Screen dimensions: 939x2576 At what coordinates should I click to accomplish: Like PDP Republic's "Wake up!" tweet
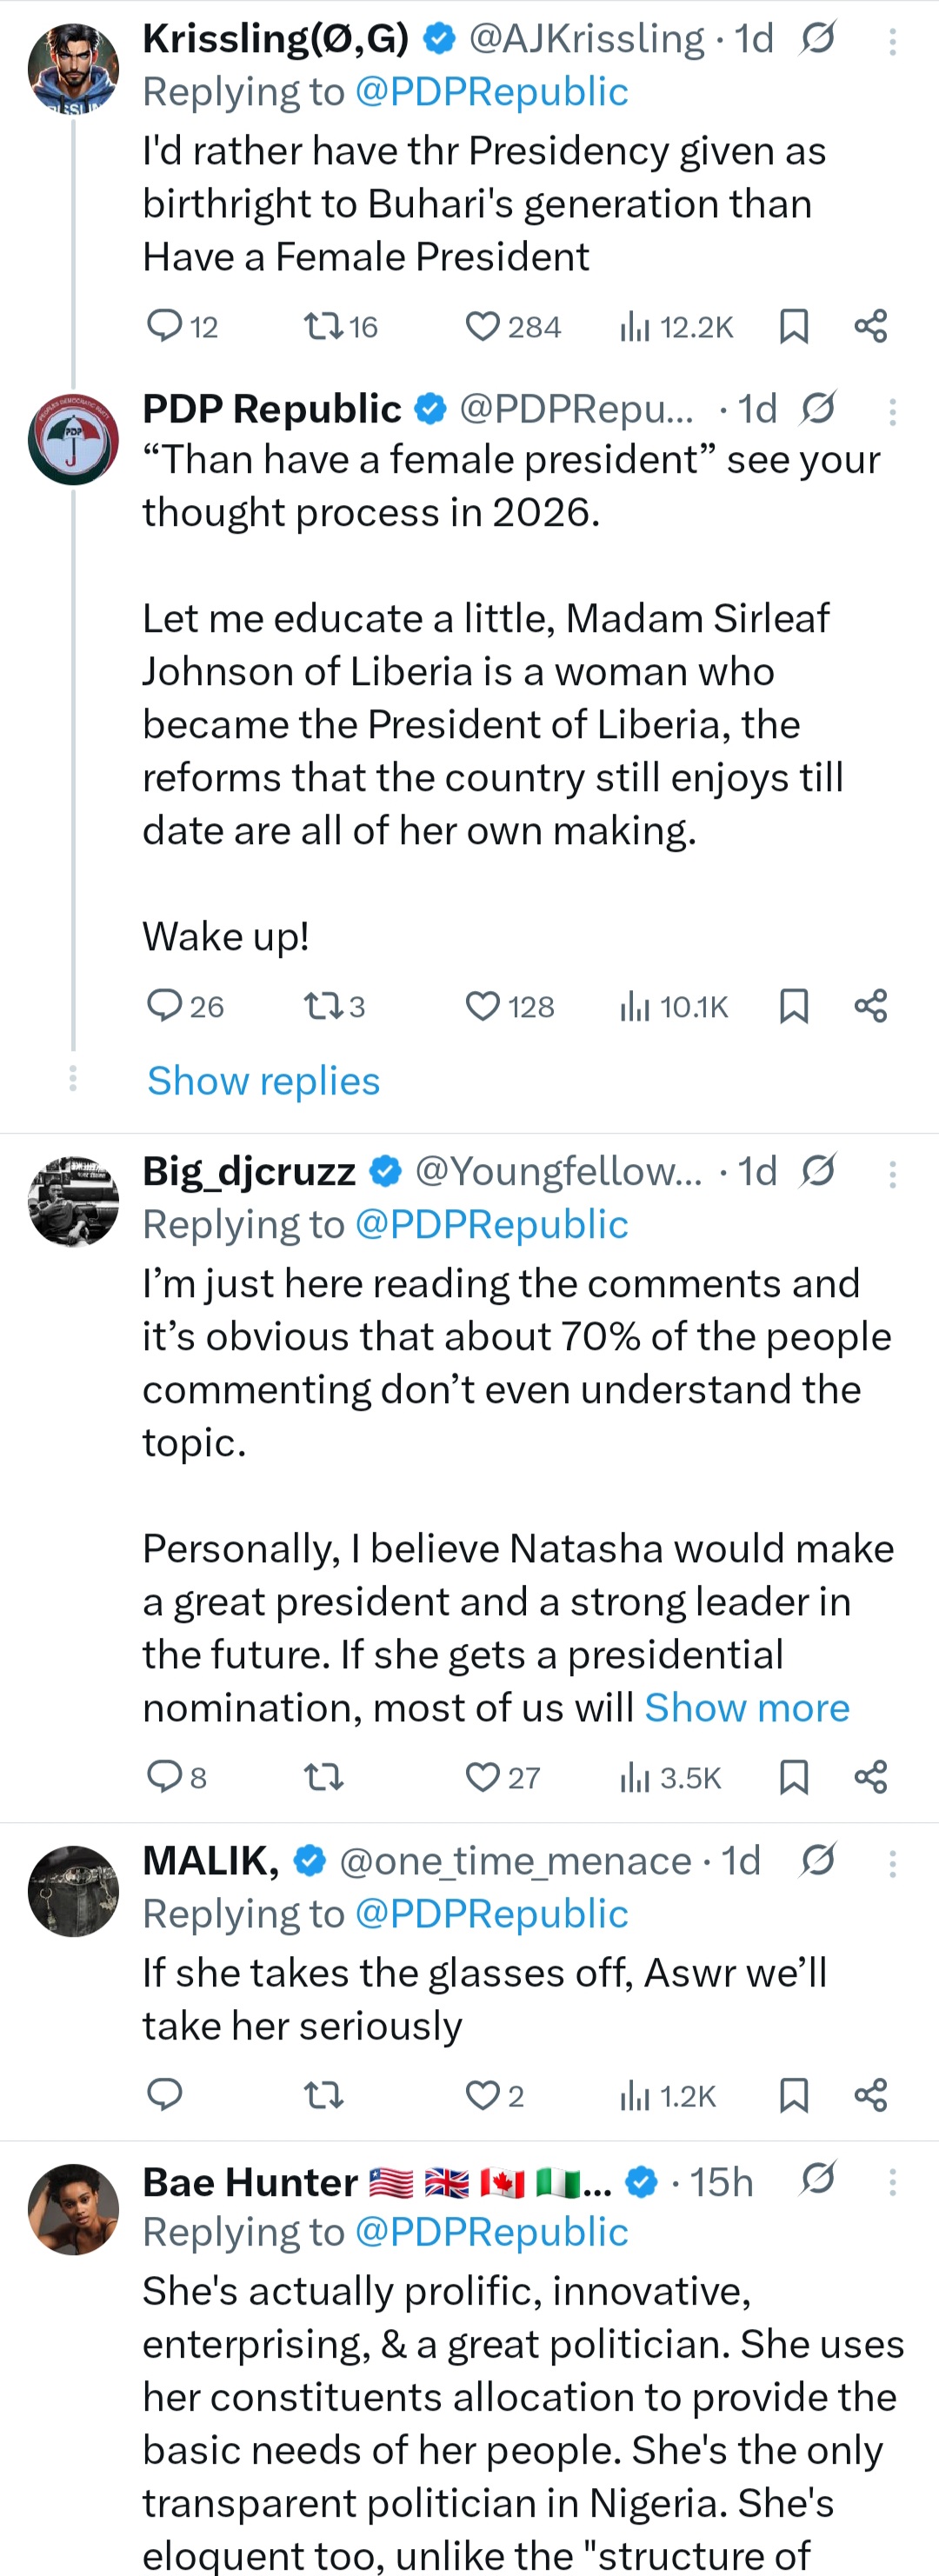(x=483, y=1006)
